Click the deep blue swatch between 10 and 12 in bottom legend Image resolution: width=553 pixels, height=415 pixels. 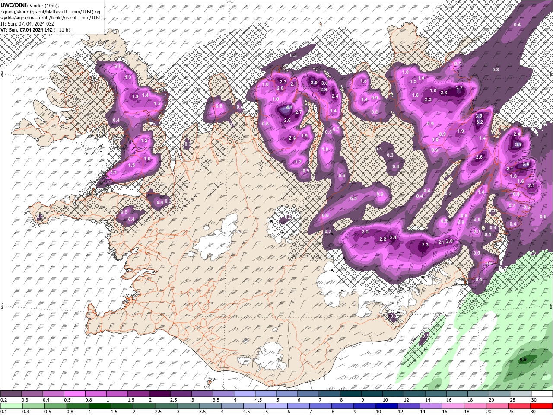386,405
